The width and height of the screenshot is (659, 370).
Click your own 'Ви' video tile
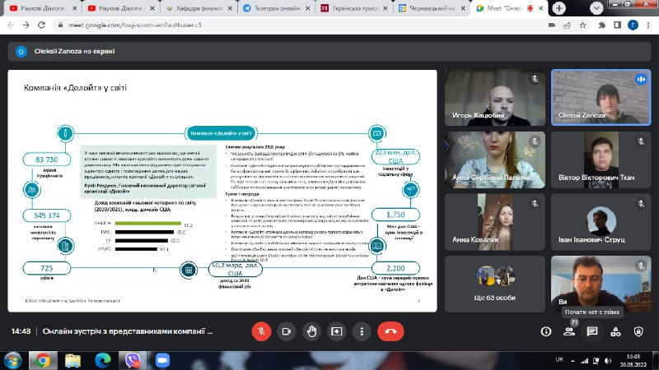(x=601, y=284)
